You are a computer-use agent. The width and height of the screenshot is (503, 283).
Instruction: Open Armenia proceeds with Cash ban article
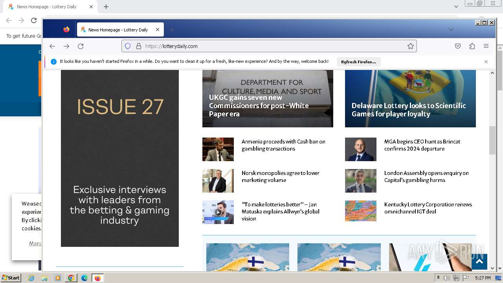coord(283,145)
